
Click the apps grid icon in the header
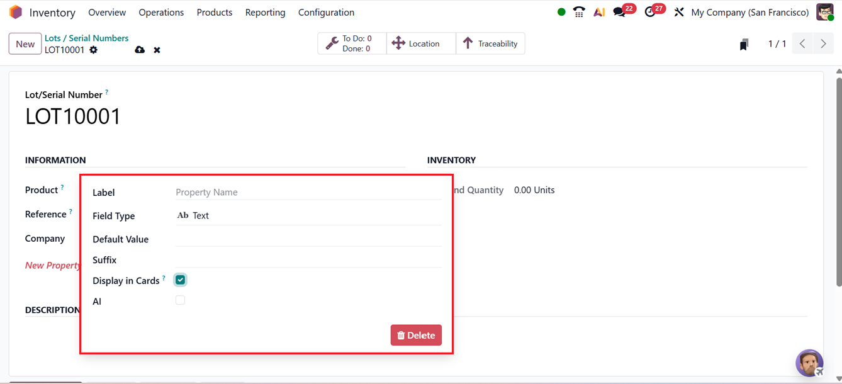click(16, 11)
